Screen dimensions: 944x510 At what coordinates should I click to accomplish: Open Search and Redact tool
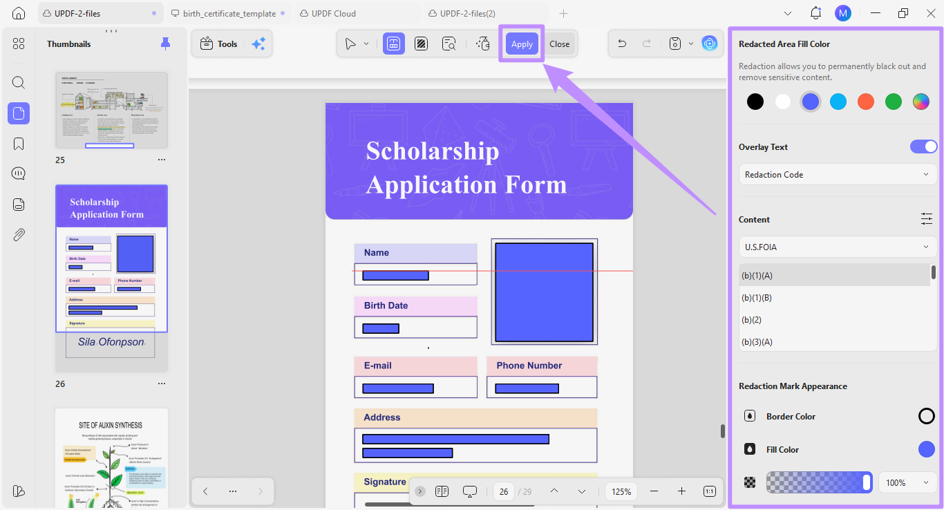(x=449, y=44)
